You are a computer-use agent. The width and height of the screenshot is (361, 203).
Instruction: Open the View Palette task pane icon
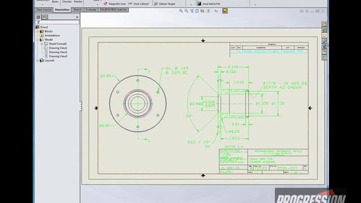click(x=324, y=41)
